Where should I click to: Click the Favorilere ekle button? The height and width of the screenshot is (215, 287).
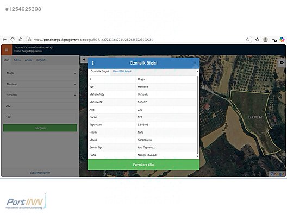coord(143,165)
